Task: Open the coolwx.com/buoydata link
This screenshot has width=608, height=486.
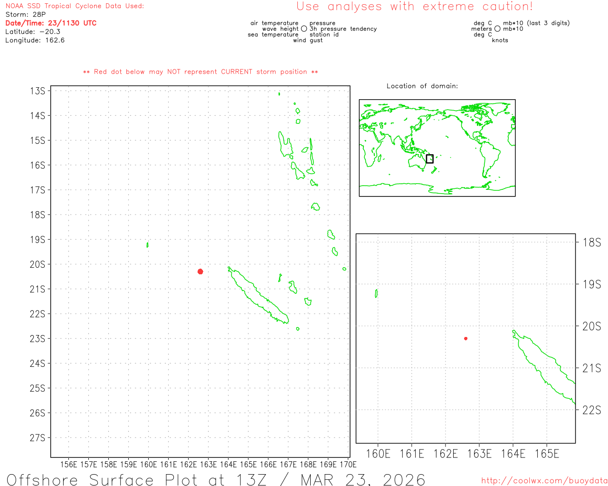Action: tap(544, 481)
